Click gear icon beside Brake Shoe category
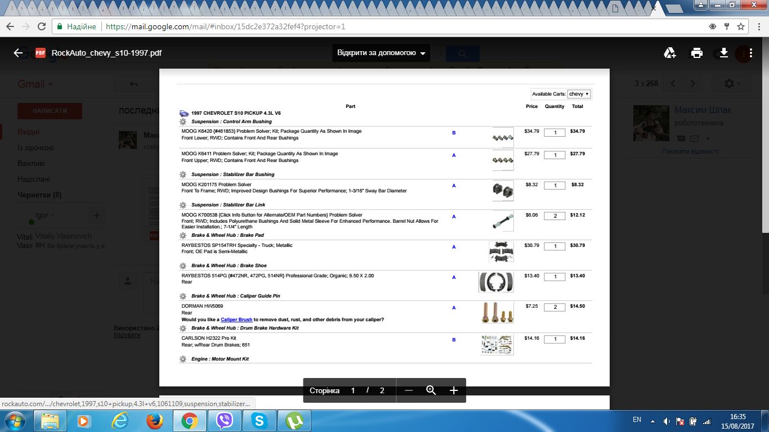The width and height of the screenshot is (769, 432). pos(183,265)
